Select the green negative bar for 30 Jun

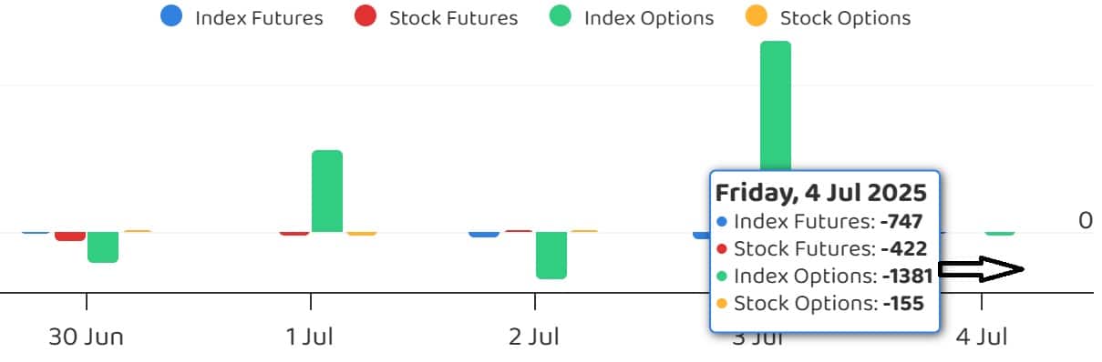point(103,246)
